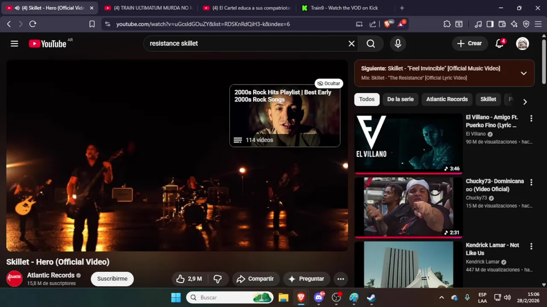Screen dimensions: 547x307
Task: View site information icon in address bar
Action: [x=107, y=24]
